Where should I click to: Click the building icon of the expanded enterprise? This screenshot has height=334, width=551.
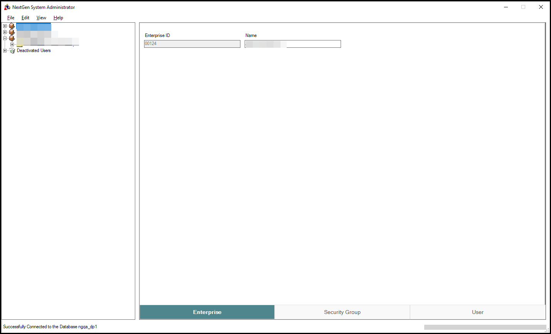tap(12, 38)
